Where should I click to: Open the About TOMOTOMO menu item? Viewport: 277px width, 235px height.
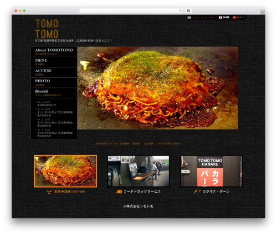pos(54,52)
